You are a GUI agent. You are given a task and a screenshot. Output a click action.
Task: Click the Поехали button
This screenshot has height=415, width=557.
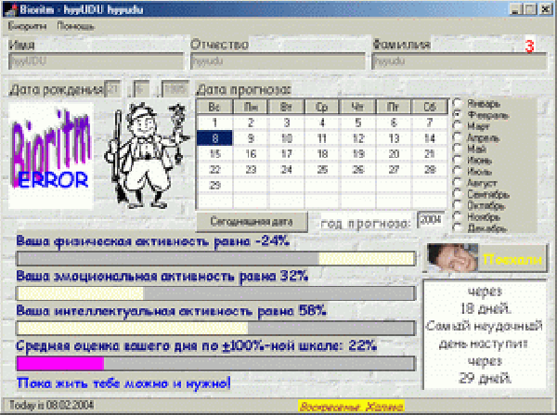tap(486, 258)
